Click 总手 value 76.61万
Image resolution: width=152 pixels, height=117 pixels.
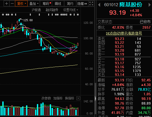pos(118,89)
